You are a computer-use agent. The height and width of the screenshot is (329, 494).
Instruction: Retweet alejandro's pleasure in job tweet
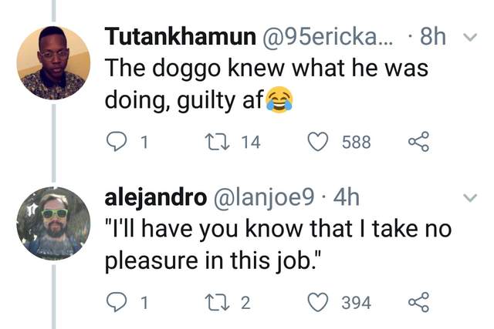(x=219, y=303)
